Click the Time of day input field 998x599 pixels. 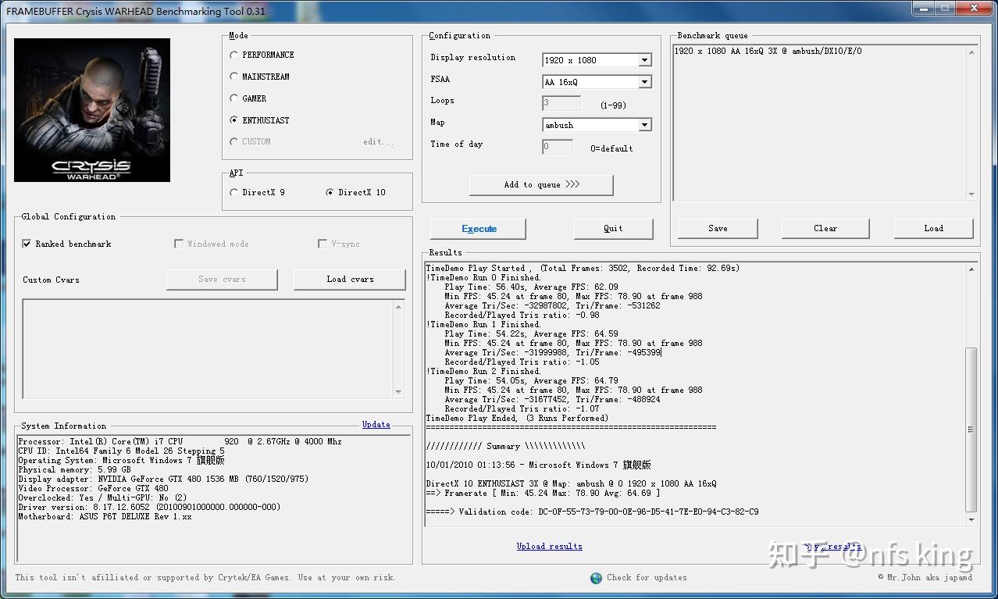pos(558,147)
